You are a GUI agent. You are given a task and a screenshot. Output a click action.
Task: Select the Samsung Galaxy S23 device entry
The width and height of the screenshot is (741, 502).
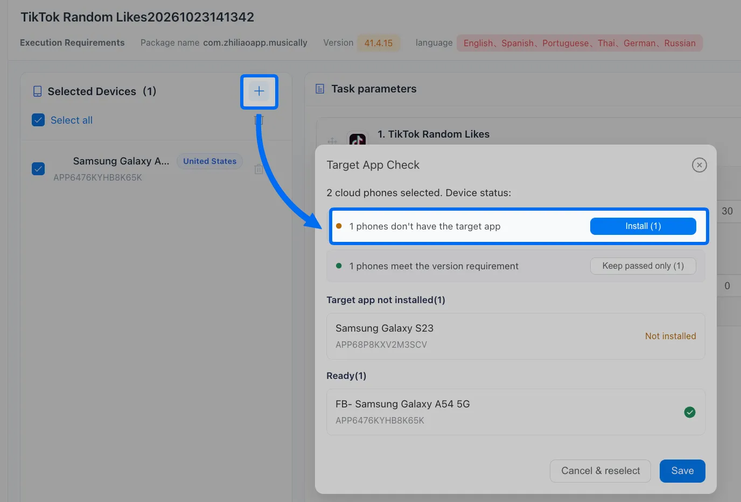click(516, 336)
